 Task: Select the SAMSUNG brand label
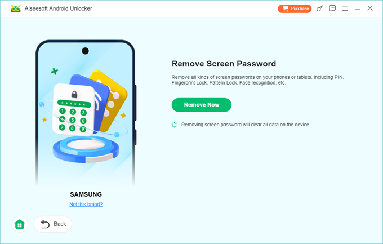86,194
